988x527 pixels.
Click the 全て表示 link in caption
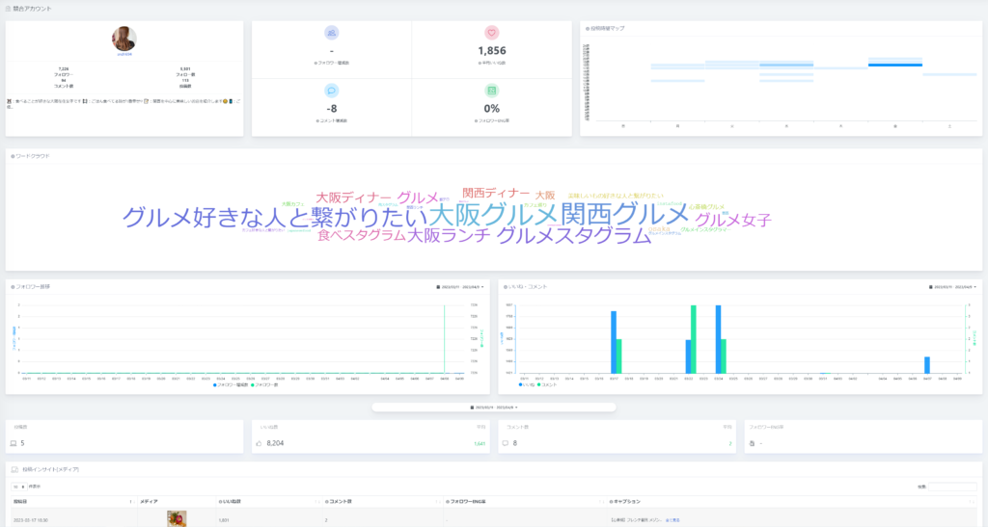click(672, 519)
